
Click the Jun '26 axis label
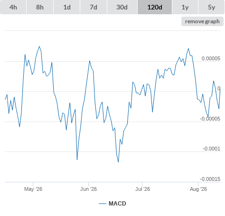point(88,189)
